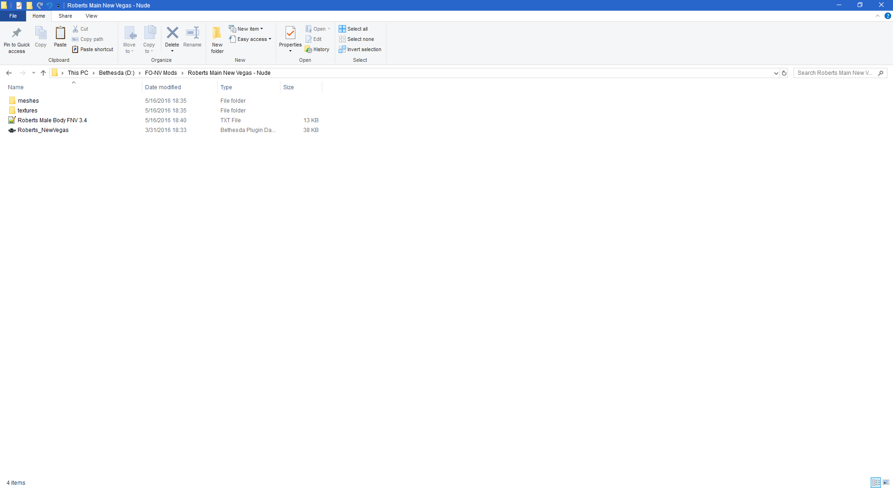Sort files by Date modified
Image resolution: width=893 pixels, height=488 pixels.
coord(179,87)
